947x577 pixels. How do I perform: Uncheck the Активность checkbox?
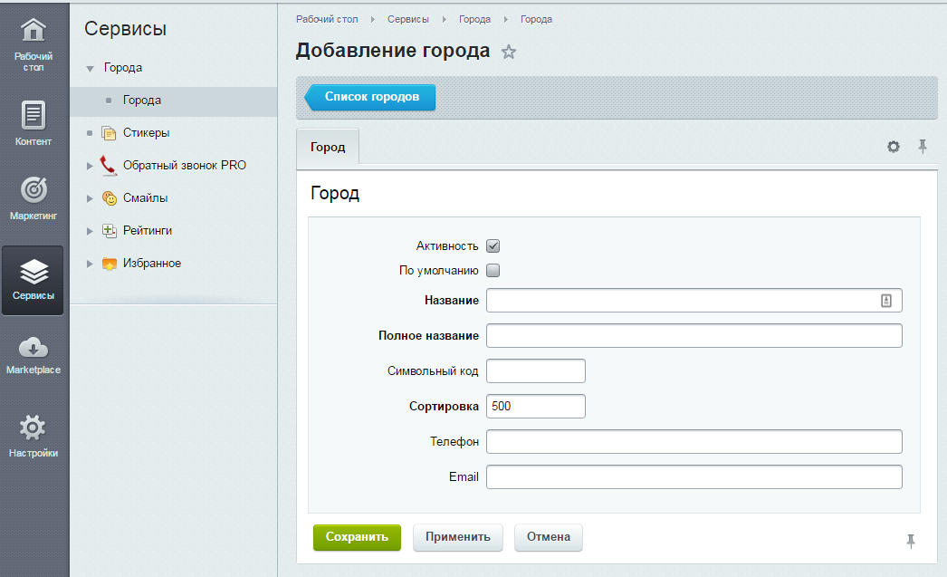(x=493, y=245)
